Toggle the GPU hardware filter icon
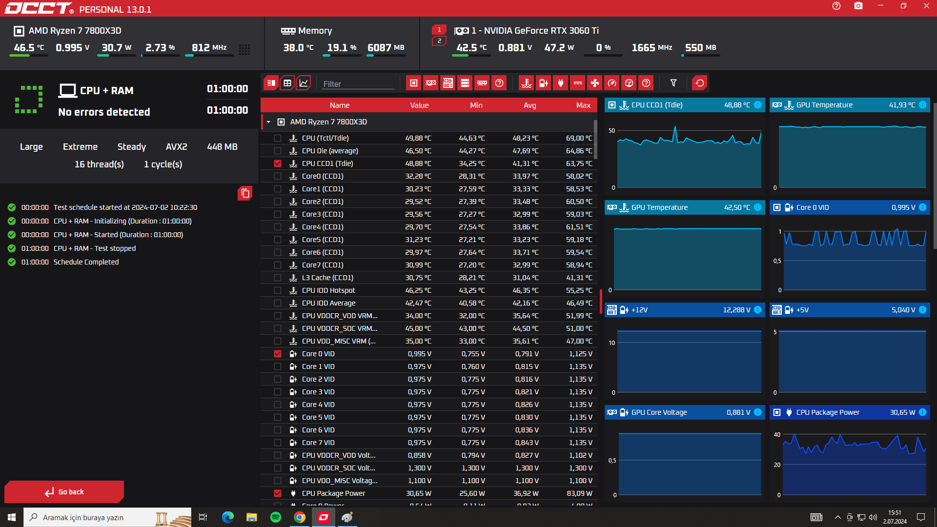This screenshot has width=937, height=527. tap(430, 83)
